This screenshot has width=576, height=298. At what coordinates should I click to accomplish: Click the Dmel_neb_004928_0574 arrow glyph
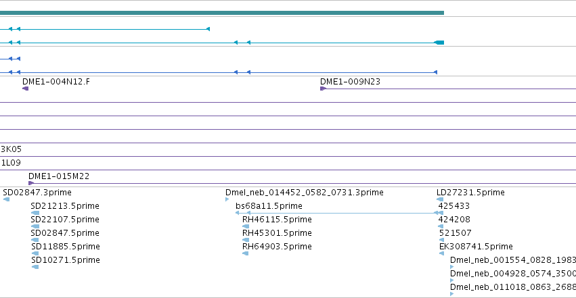pos(452,280)
